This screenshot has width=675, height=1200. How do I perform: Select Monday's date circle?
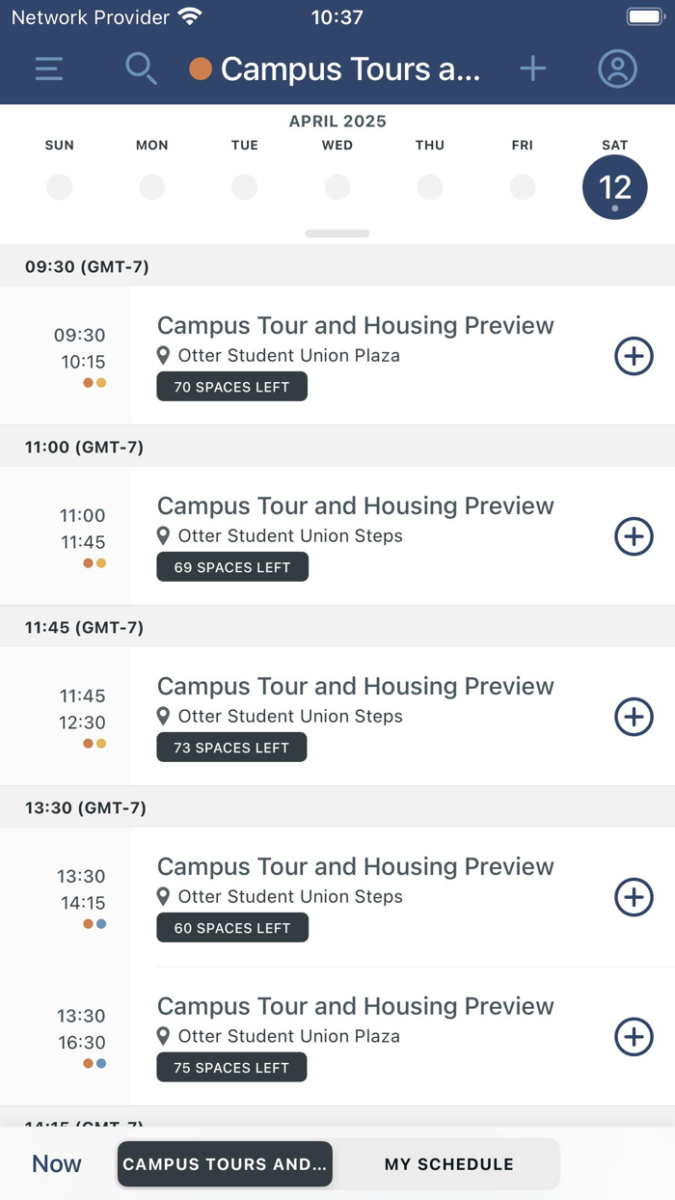151,187
